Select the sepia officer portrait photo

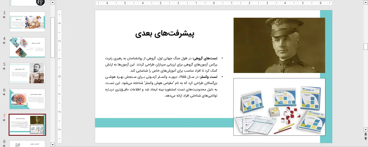279,45
